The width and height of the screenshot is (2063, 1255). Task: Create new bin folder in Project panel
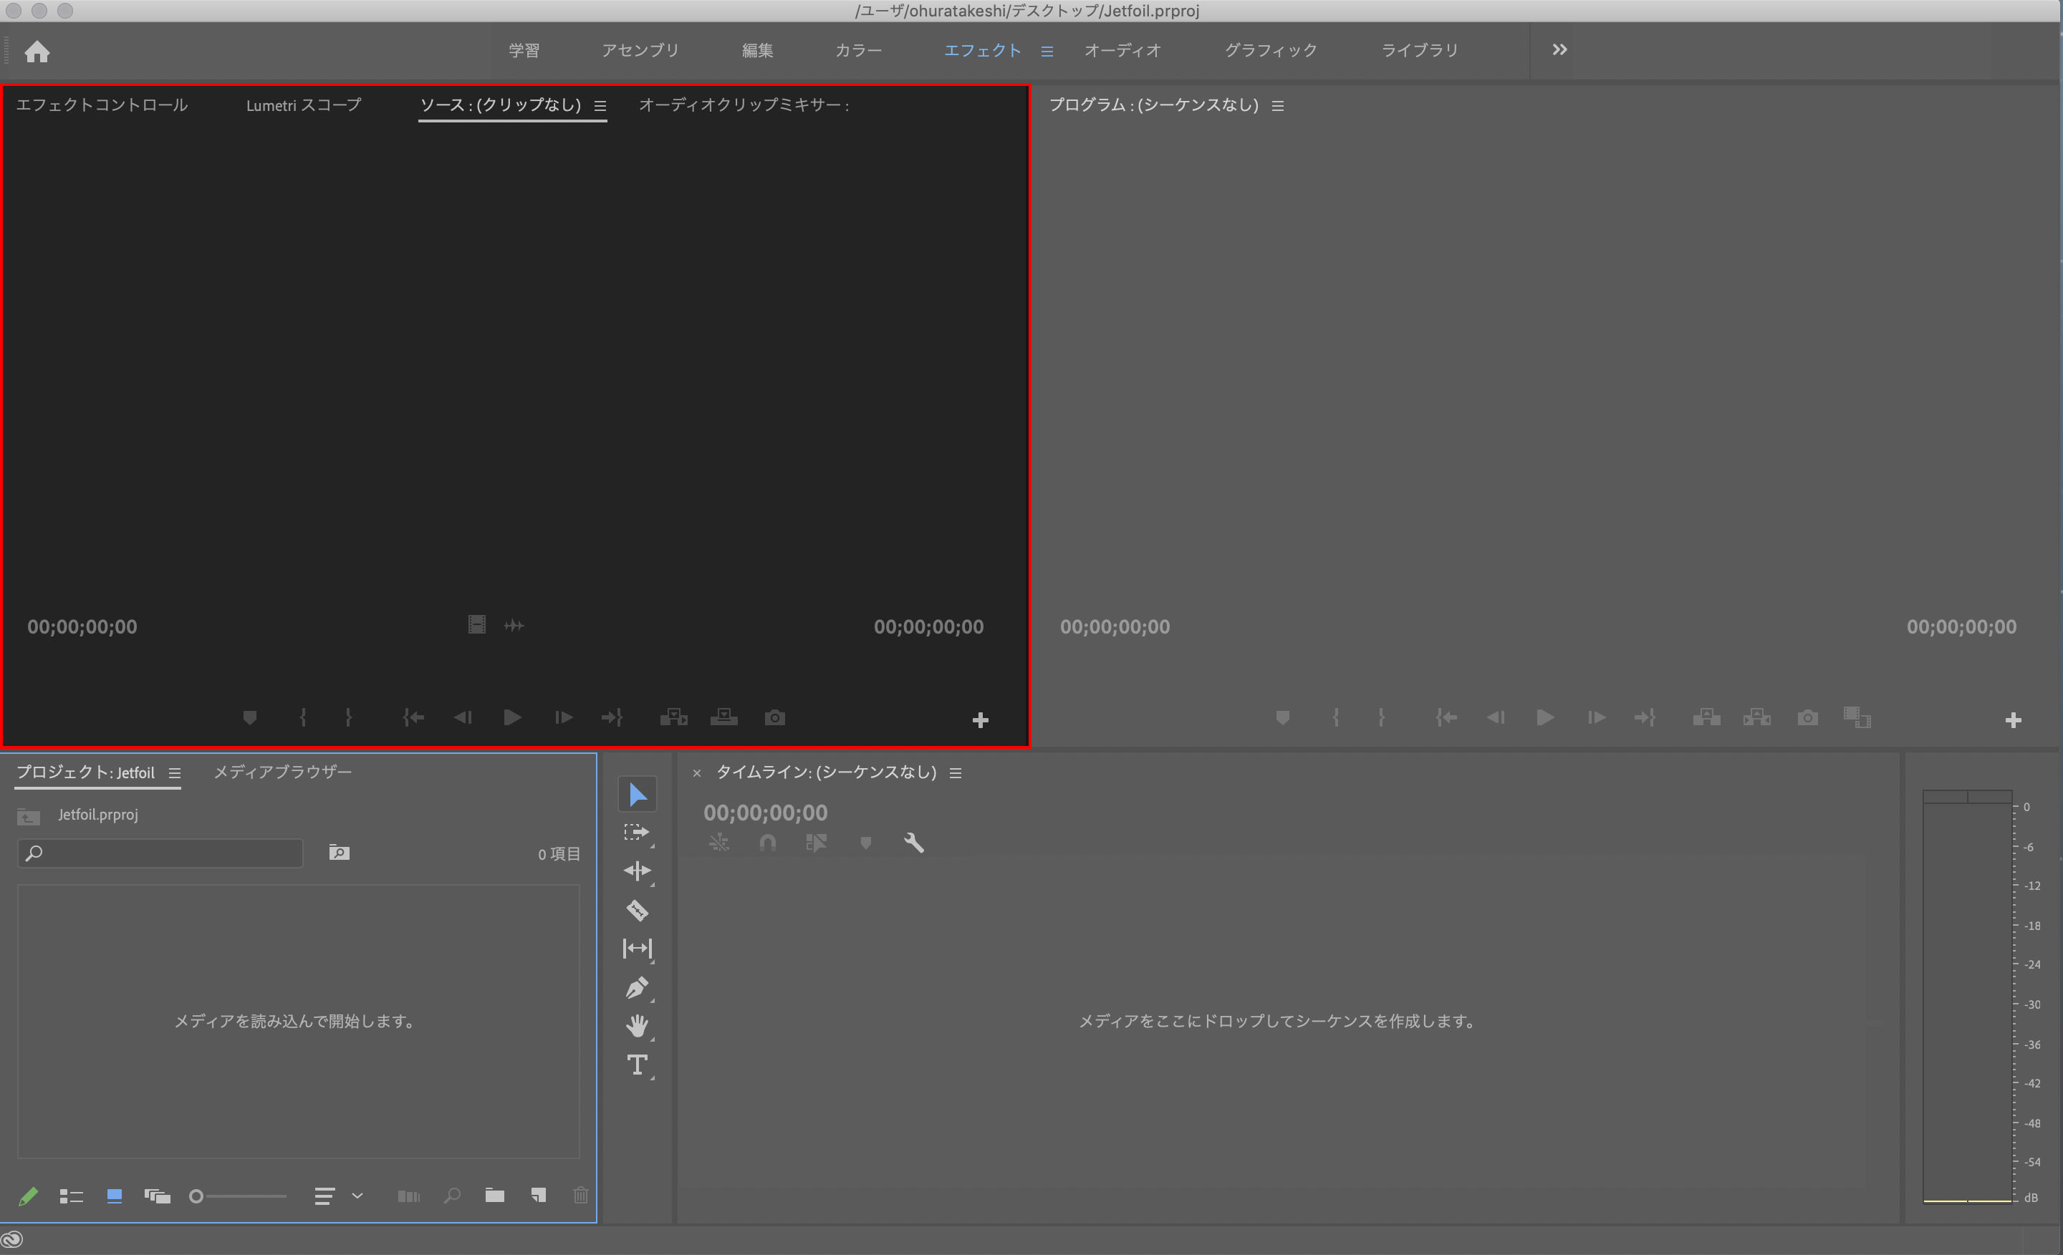click(495, 1196)
